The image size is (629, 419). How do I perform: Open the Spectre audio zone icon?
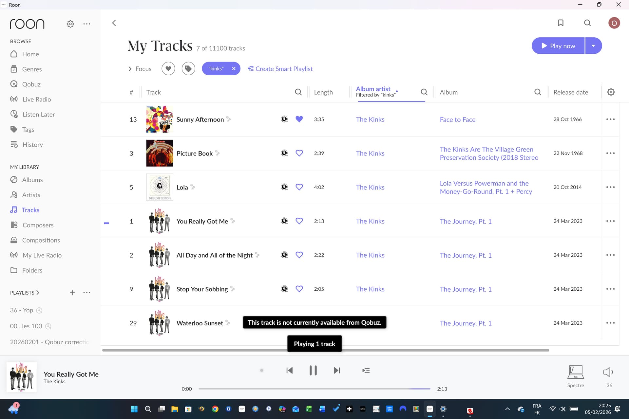pos(575,372)
